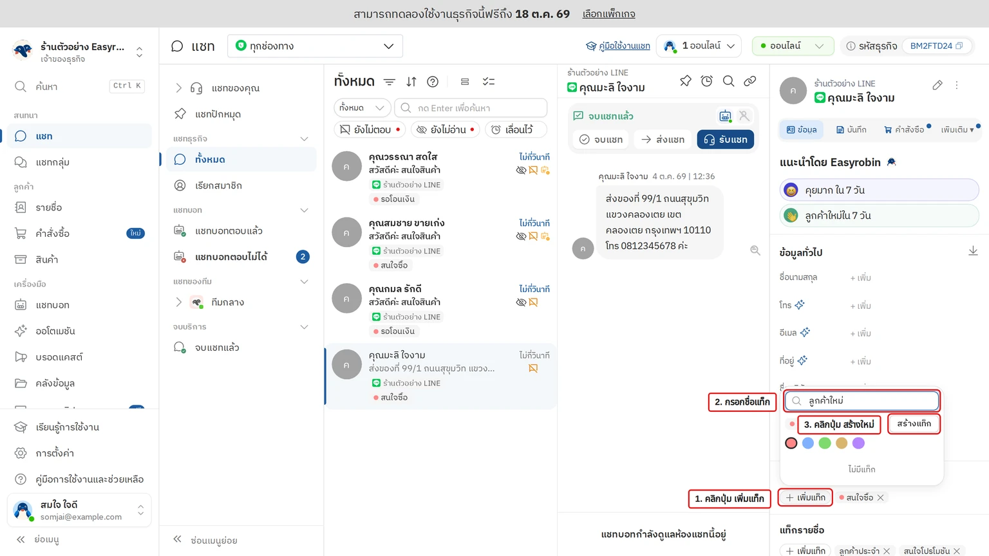Image resolution: width=989 pixels, height=556 pixels.
Task: Open the ออนไลน์ status dropdown
Action: click(x=793, y=46)
